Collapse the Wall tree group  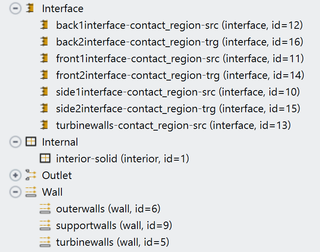pyautogui.click(x=15, y=192)
